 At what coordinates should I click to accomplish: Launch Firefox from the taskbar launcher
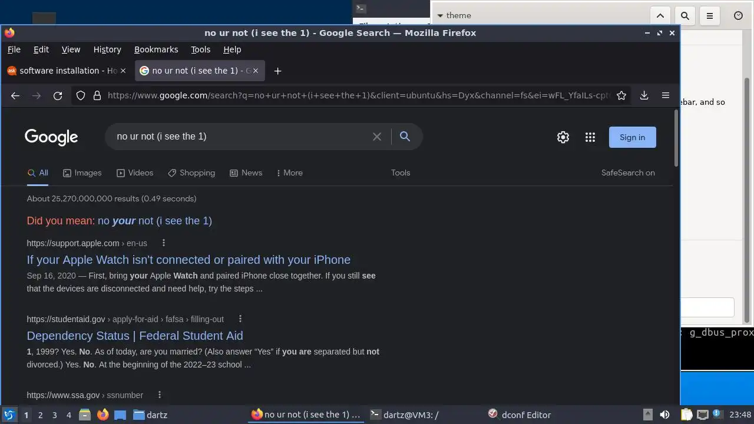click(103, 415)
